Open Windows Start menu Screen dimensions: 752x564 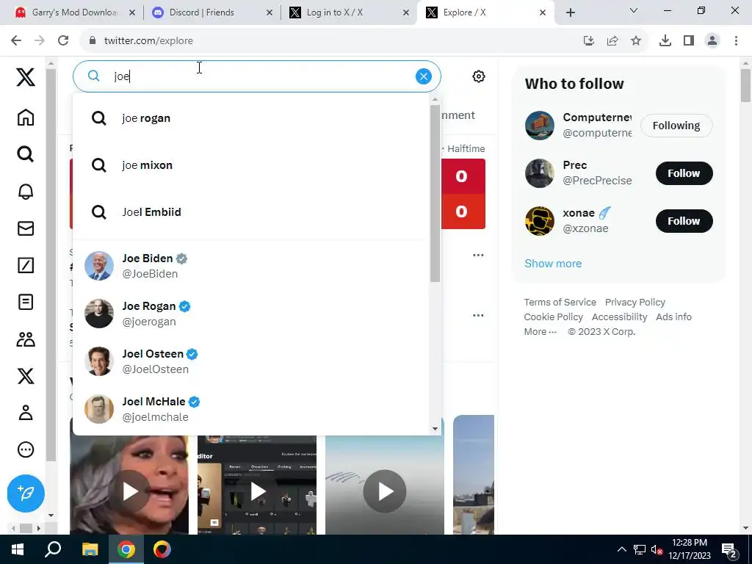(x=18, y=549)
